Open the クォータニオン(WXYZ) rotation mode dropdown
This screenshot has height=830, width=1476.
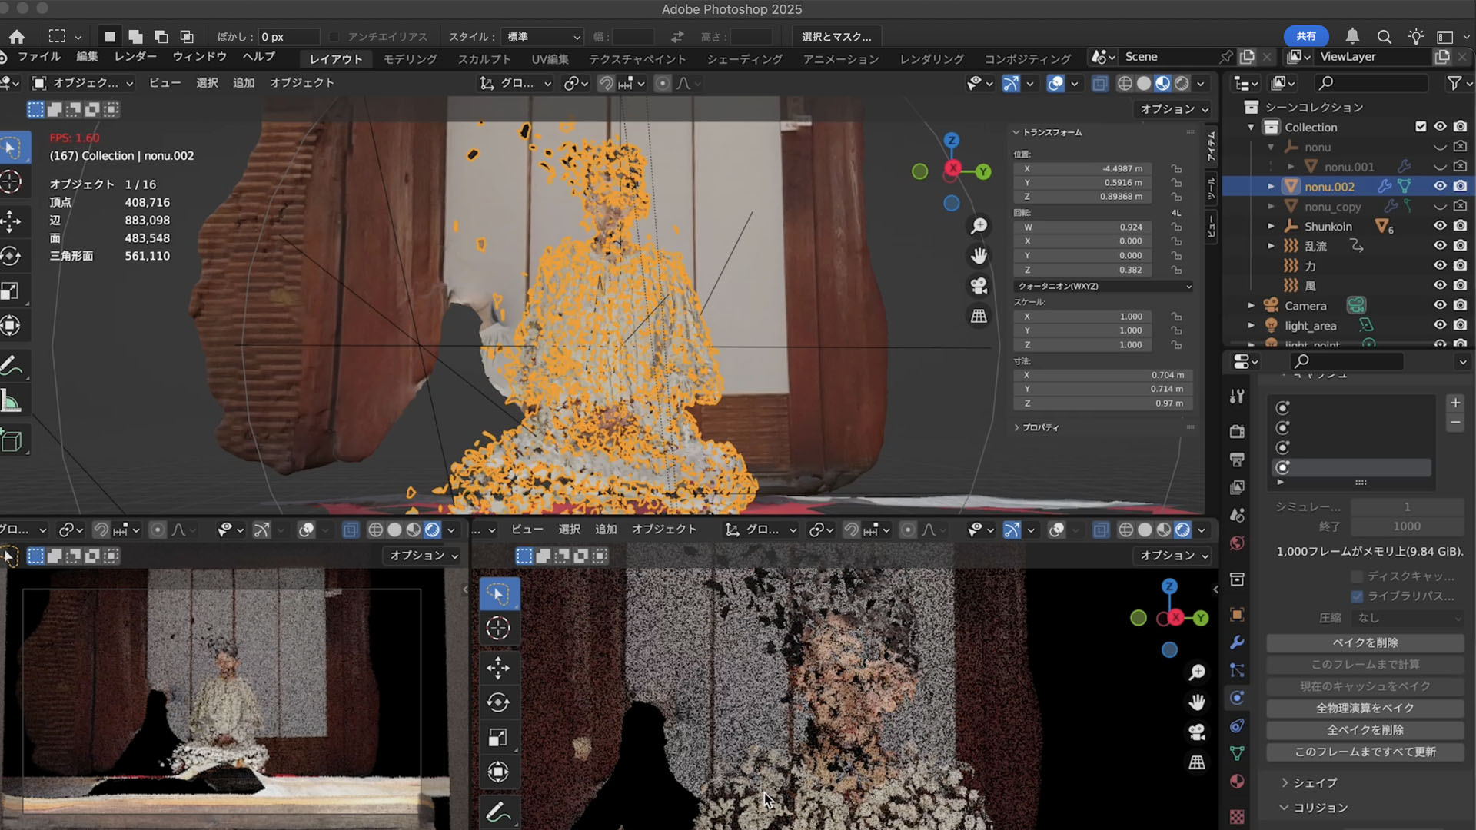tap(1103, 286)
